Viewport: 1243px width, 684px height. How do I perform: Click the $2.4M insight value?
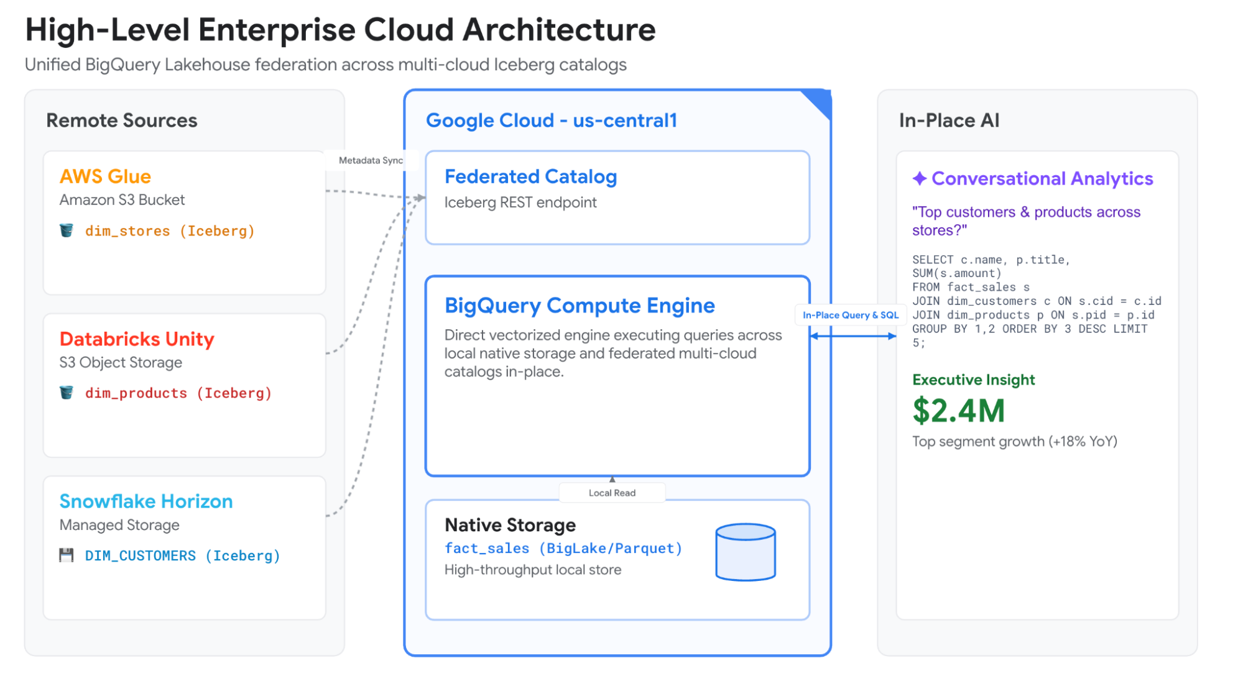pyautogui.click(x=958, y=411)
